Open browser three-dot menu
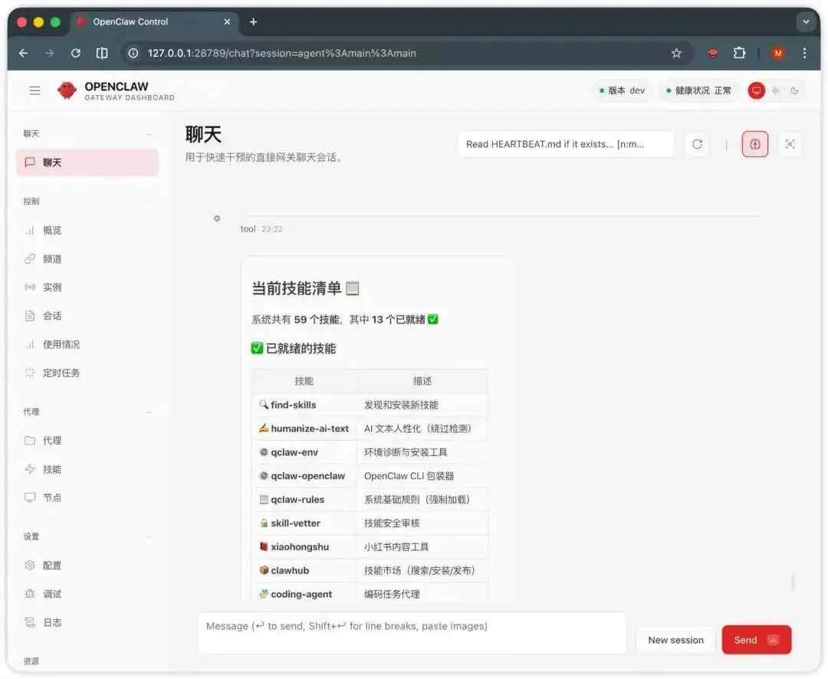 pos(804,53)
